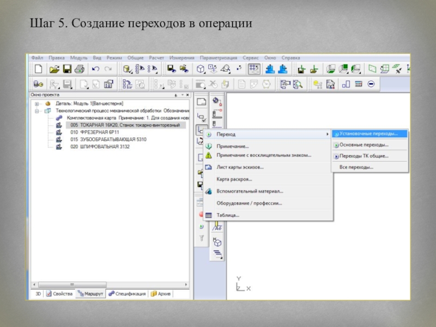Open the Архив tab
The image size is (436, 327).
[x=161, y=293]
